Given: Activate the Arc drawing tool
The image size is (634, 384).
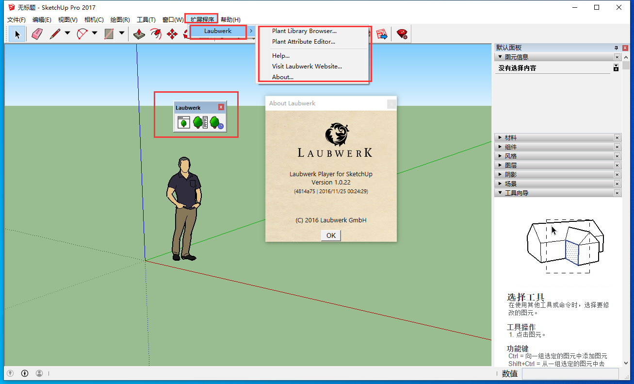Looking at the screenshot, I should [82, 34].
